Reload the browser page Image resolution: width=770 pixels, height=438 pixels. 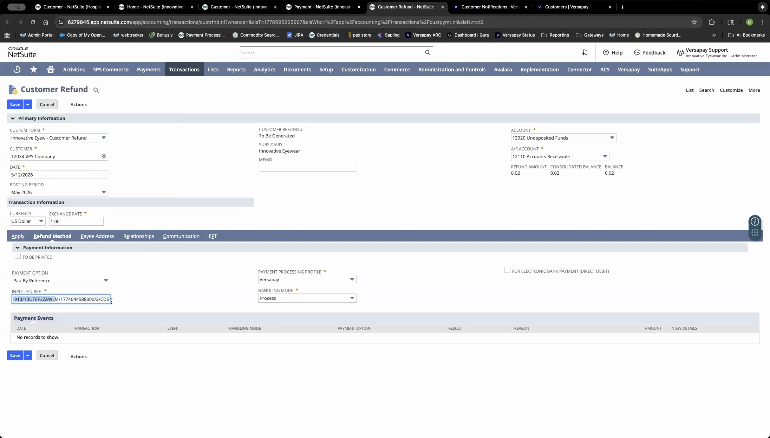click(33, 22)
